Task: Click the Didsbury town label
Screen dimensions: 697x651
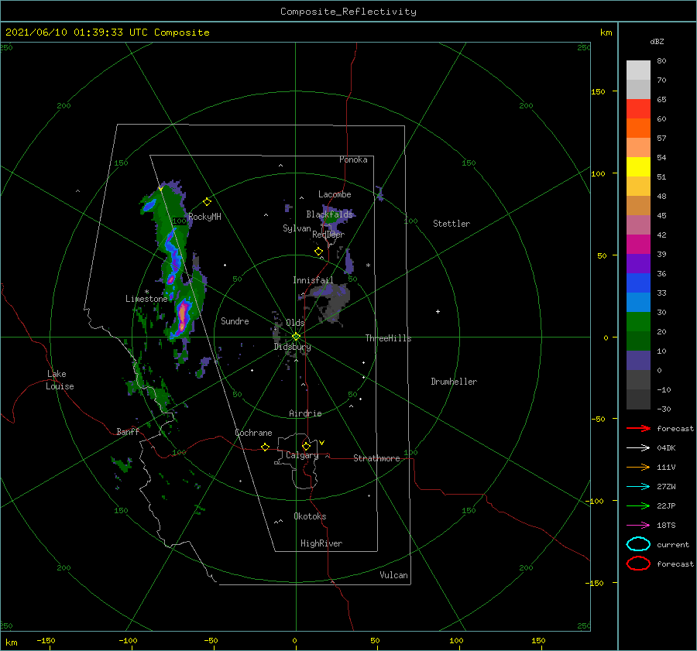Action: [x=292, y=347]
